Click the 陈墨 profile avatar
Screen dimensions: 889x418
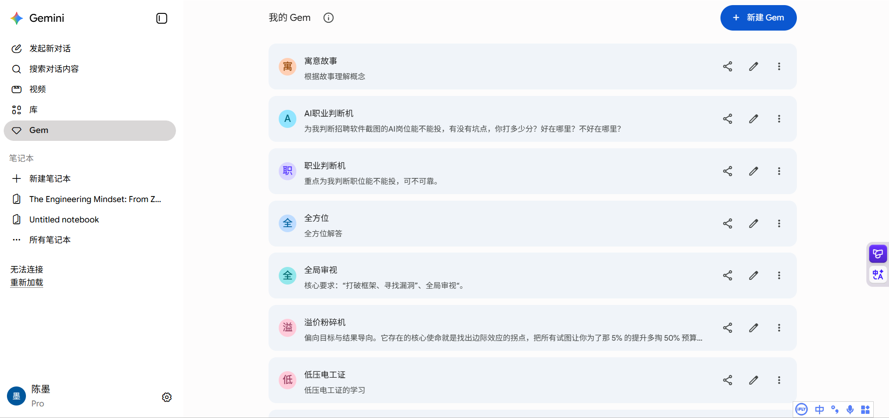point(16,396)
